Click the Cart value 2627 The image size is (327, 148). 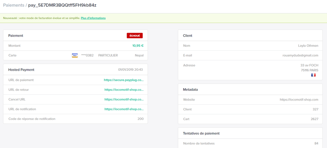[x=315, y=119]
